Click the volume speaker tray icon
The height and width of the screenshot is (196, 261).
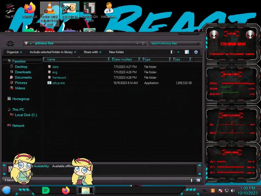(x=233, y=190)
